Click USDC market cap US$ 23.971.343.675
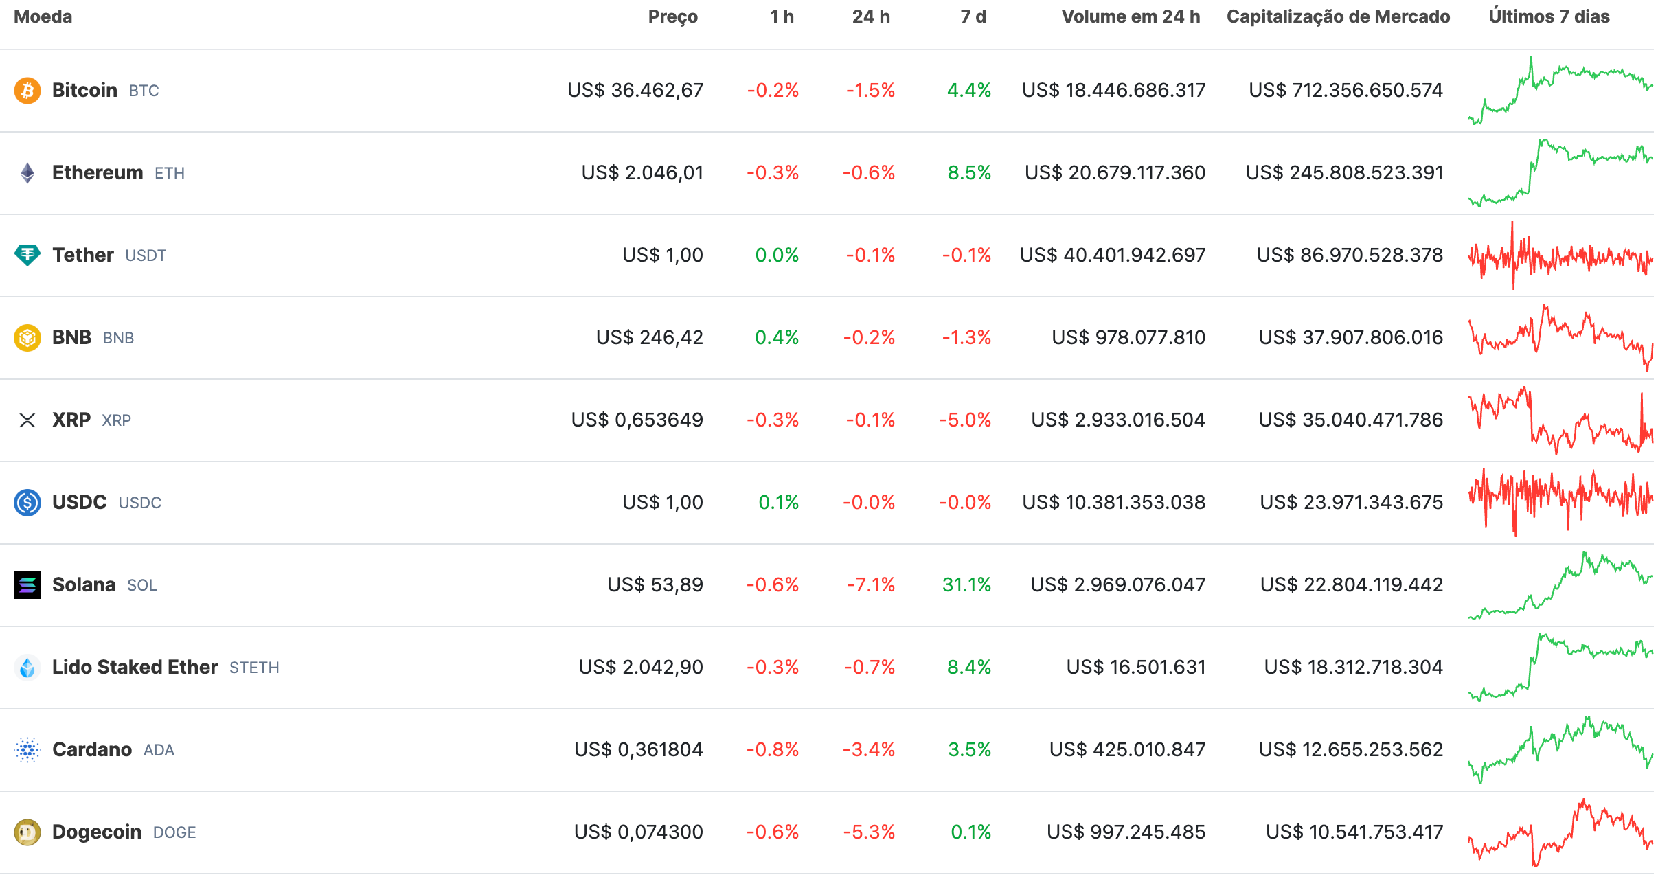The image size is (1669, 875). [x=1351, y=503]
